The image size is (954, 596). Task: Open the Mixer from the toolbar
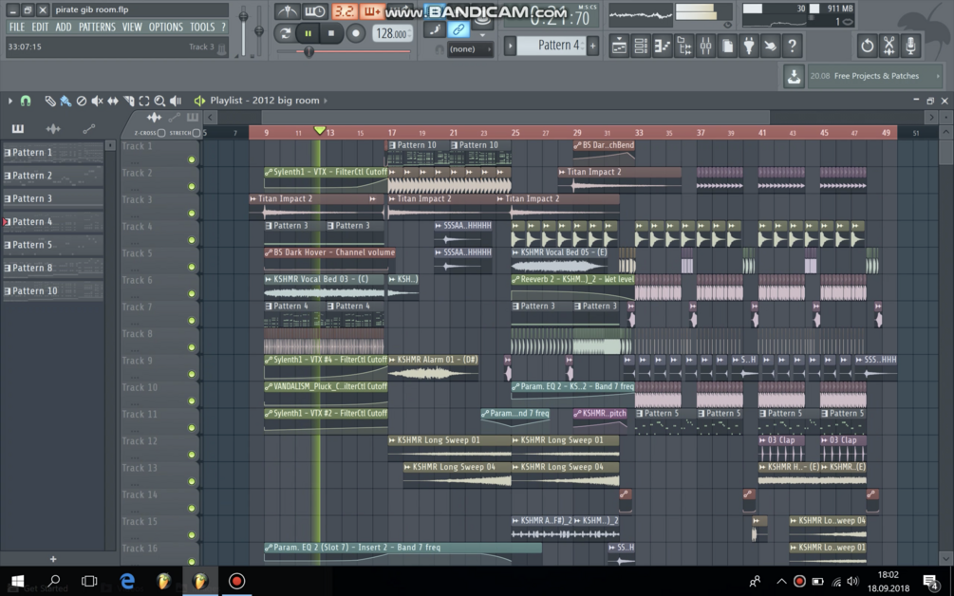706,45
